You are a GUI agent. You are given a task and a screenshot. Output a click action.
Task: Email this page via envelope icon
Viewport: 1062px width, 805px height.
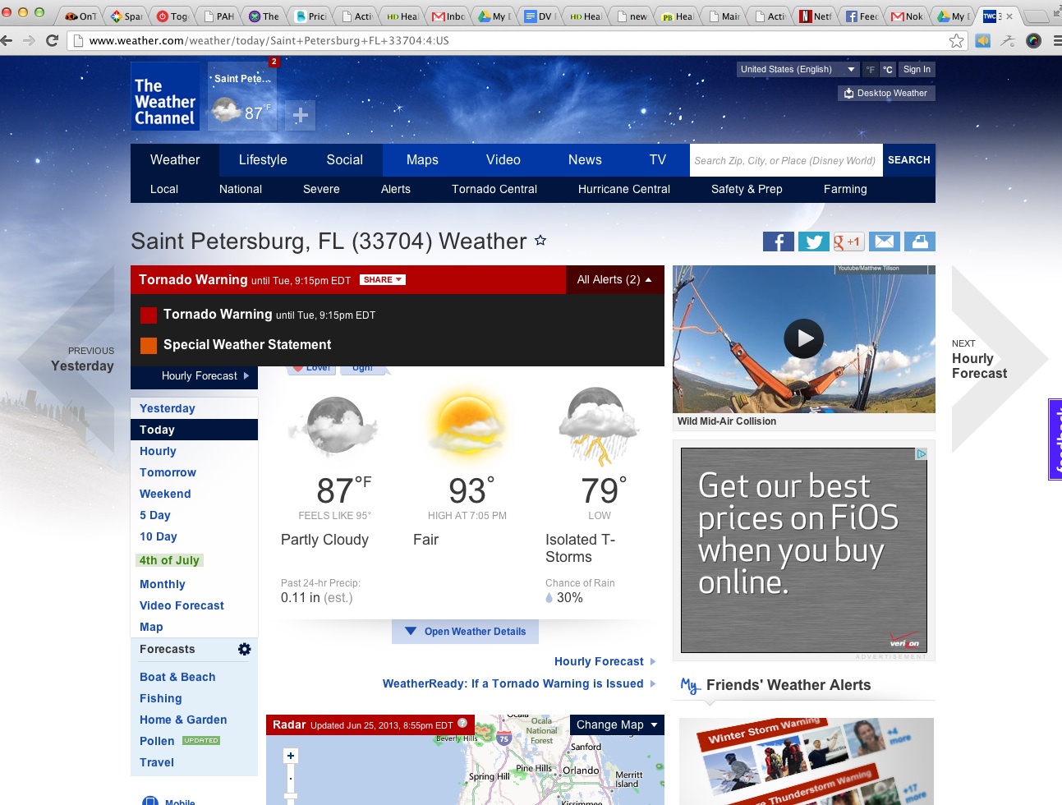884,241
